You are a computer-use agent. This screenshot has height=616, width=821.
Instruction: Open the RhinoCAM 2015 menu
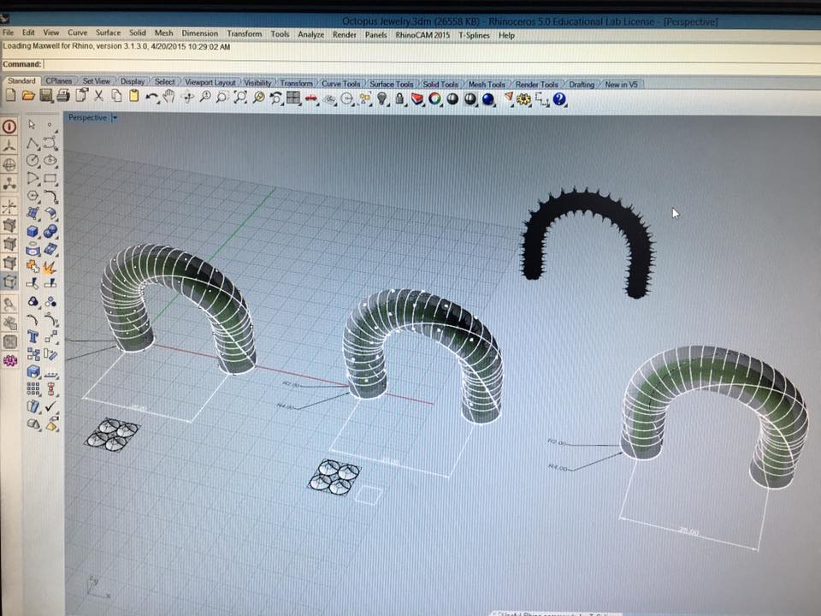(422, 35)
